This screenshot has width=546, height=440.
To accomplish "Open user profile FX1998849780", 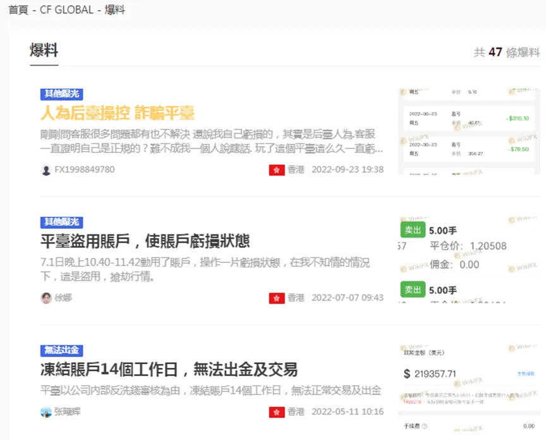I will pos(85,169).
